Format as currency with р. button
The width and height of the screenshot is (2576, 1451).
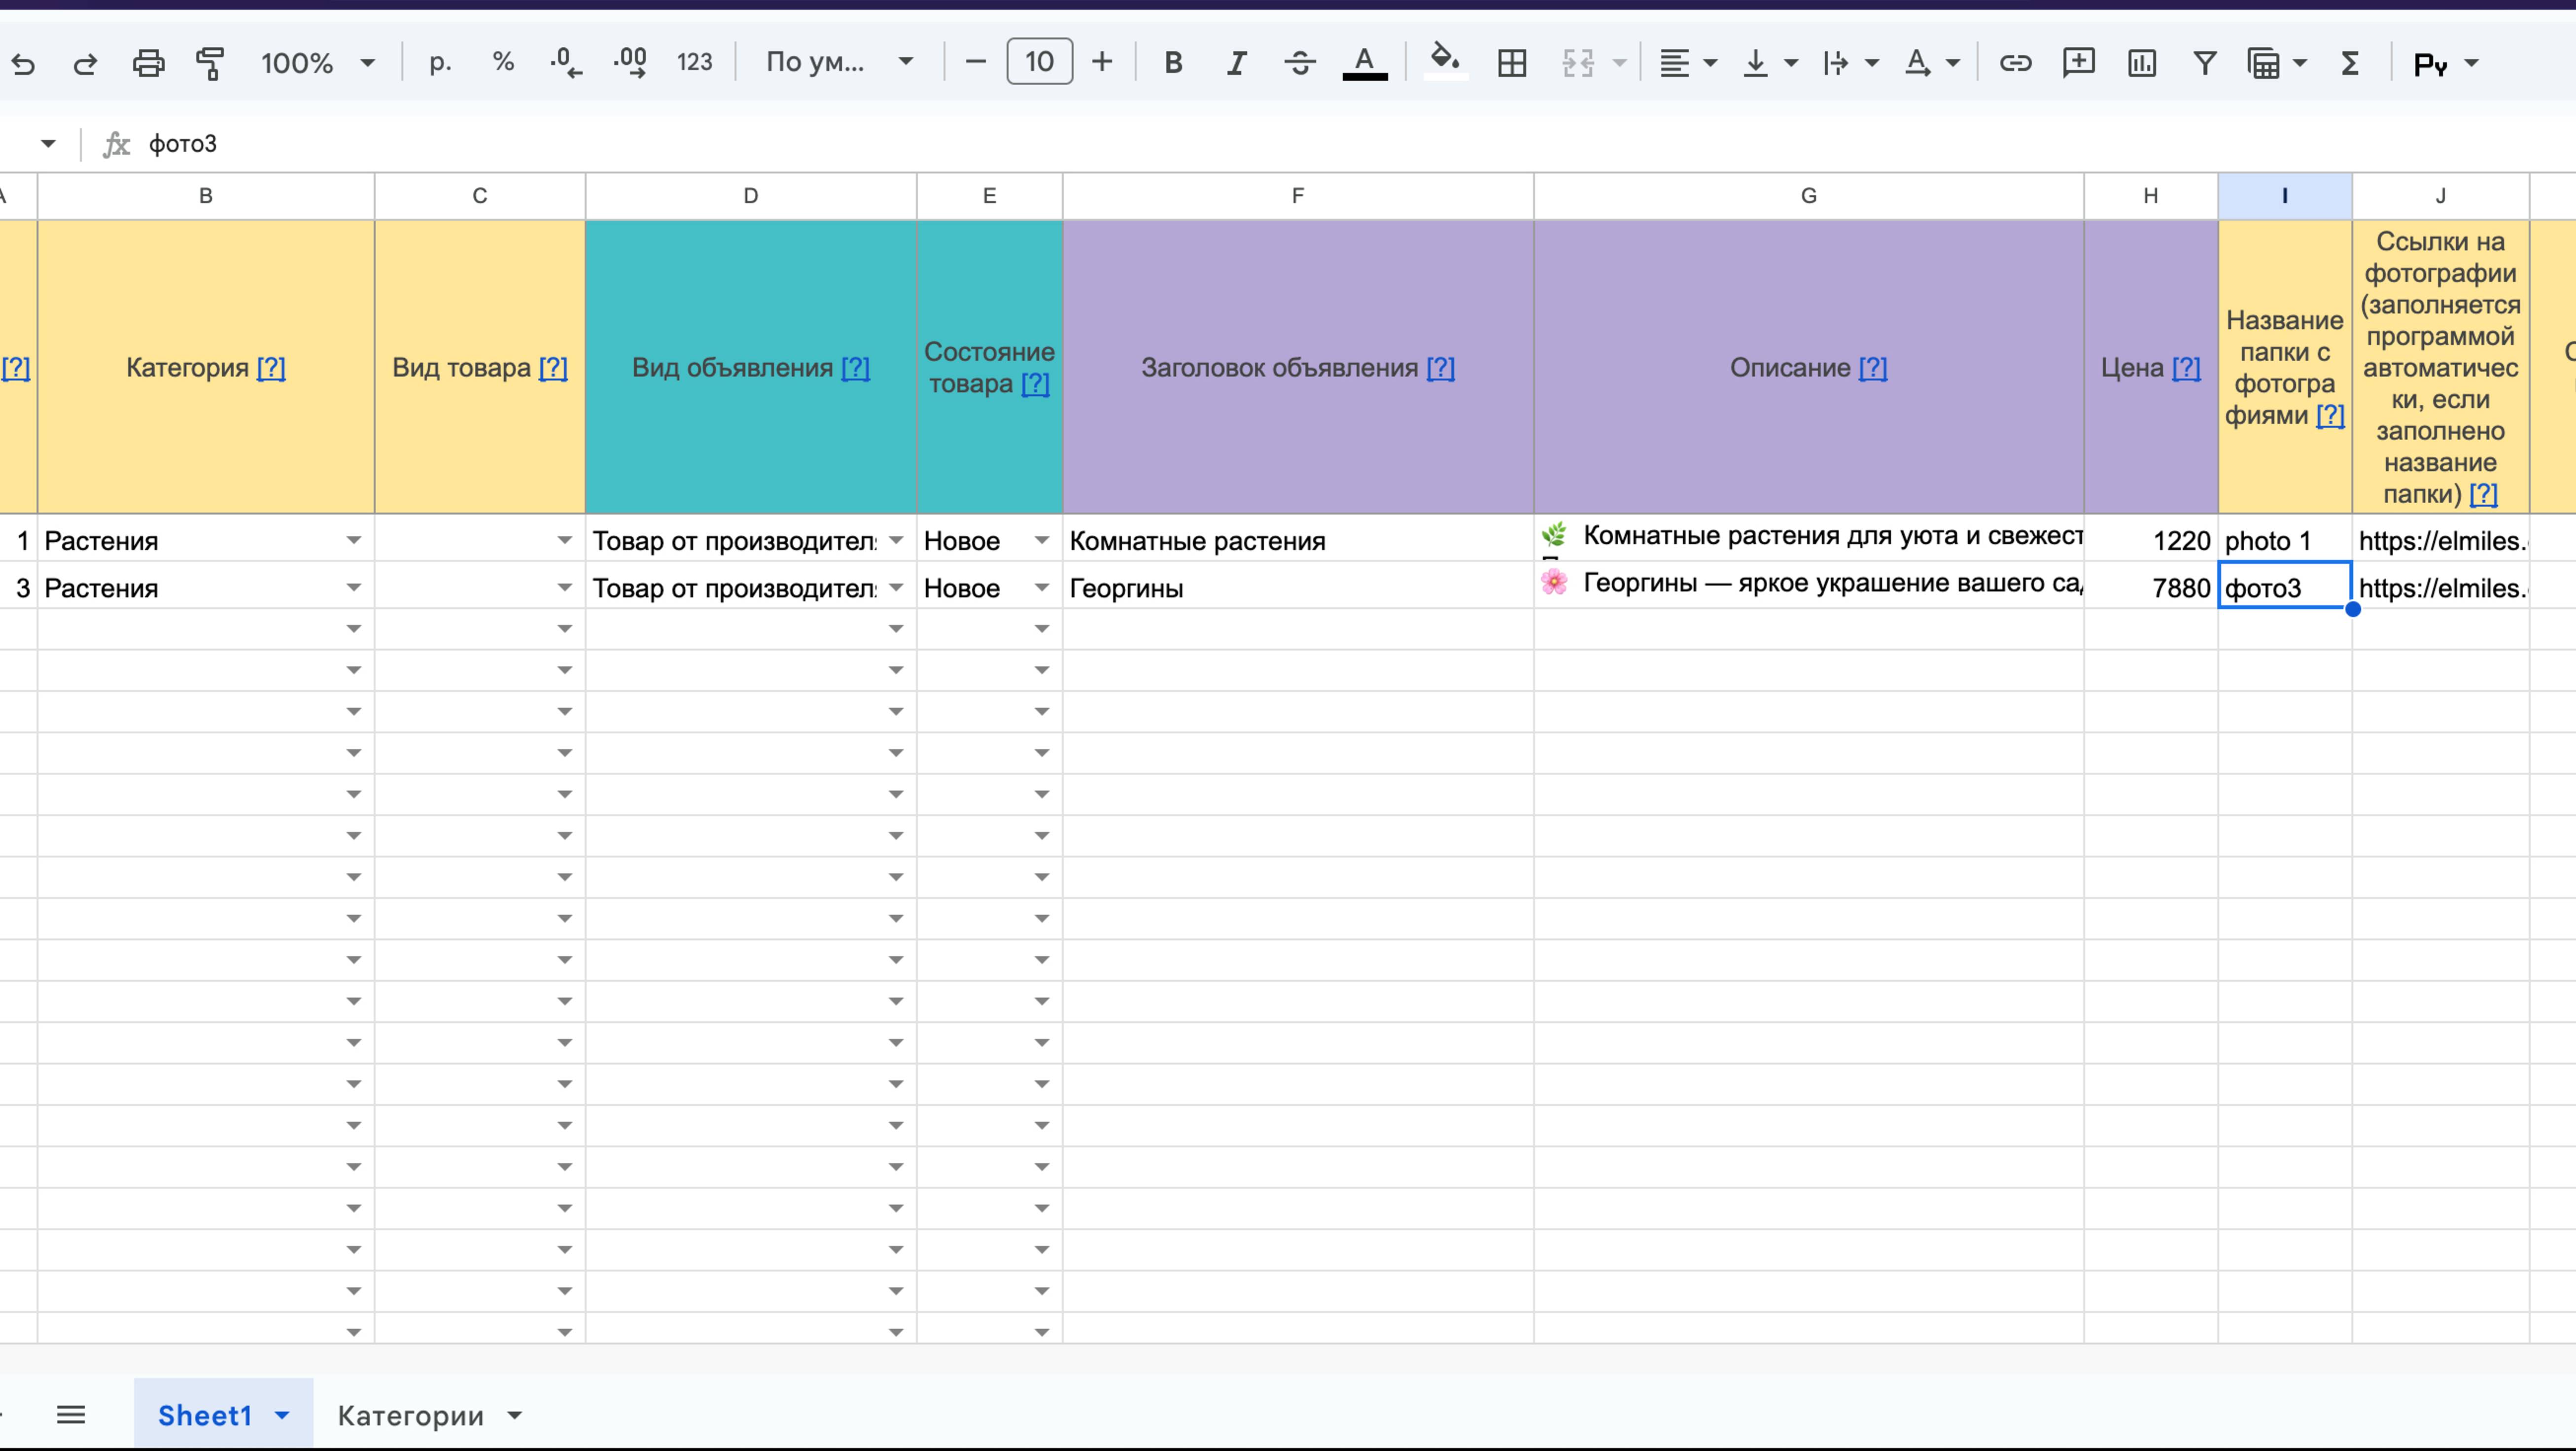click(440, 63)
